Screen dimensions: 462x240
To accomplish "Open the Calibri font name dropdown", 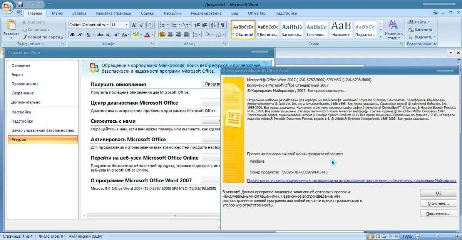I will [108, 25].
